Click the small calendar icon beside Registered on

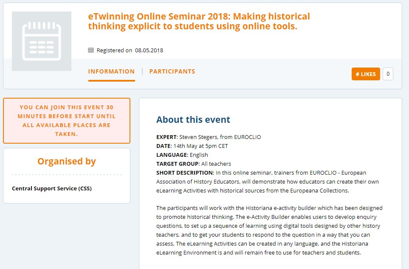(91, 50)
